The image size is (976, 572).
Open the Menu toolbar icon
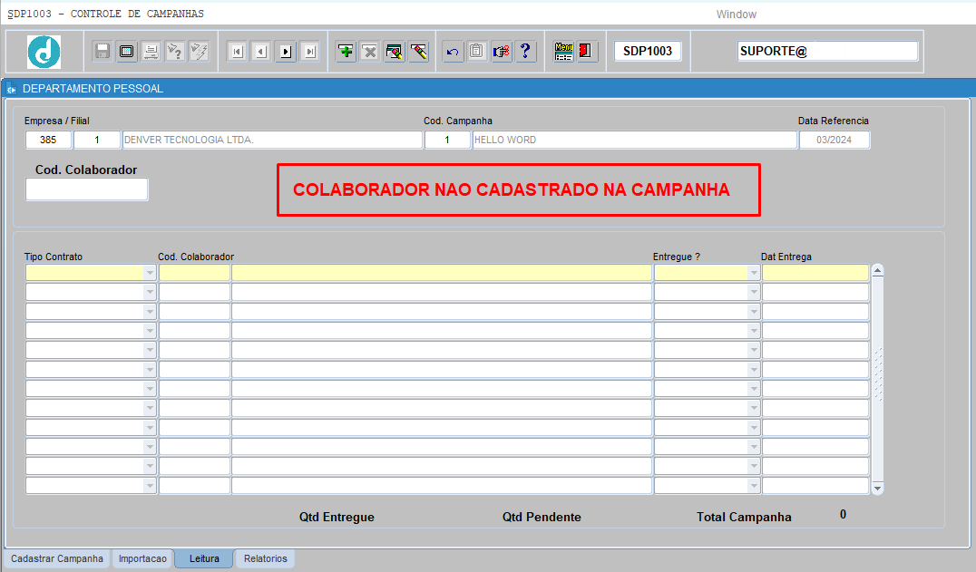(x=563, y=52)
